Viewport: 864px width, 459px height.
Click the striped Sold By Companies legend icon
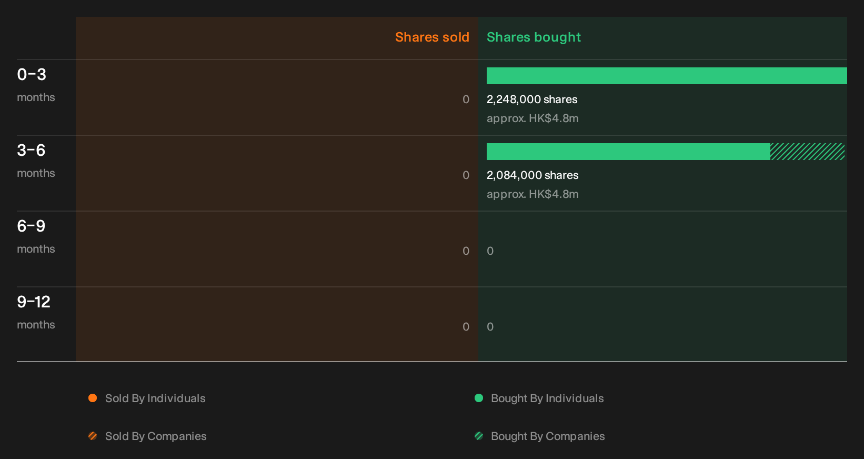coord(93,436)
